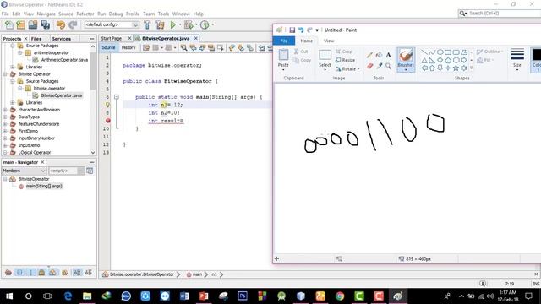The height and width of the screenshot is (304, 541).
Task: Toggle History view in editor
Action: click(x=128, y=47)
